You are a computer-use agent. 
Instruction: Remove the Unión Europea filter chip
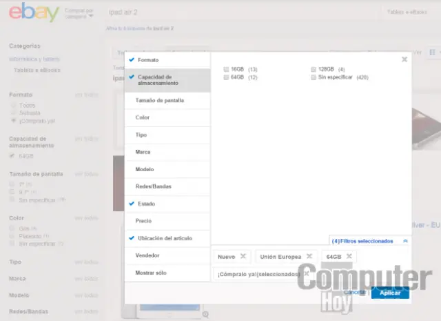pos(309,256)
